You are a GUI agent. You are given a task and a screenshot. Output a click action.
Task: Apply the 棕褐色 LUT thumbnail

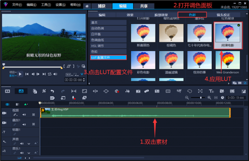(x=171, y=33)
